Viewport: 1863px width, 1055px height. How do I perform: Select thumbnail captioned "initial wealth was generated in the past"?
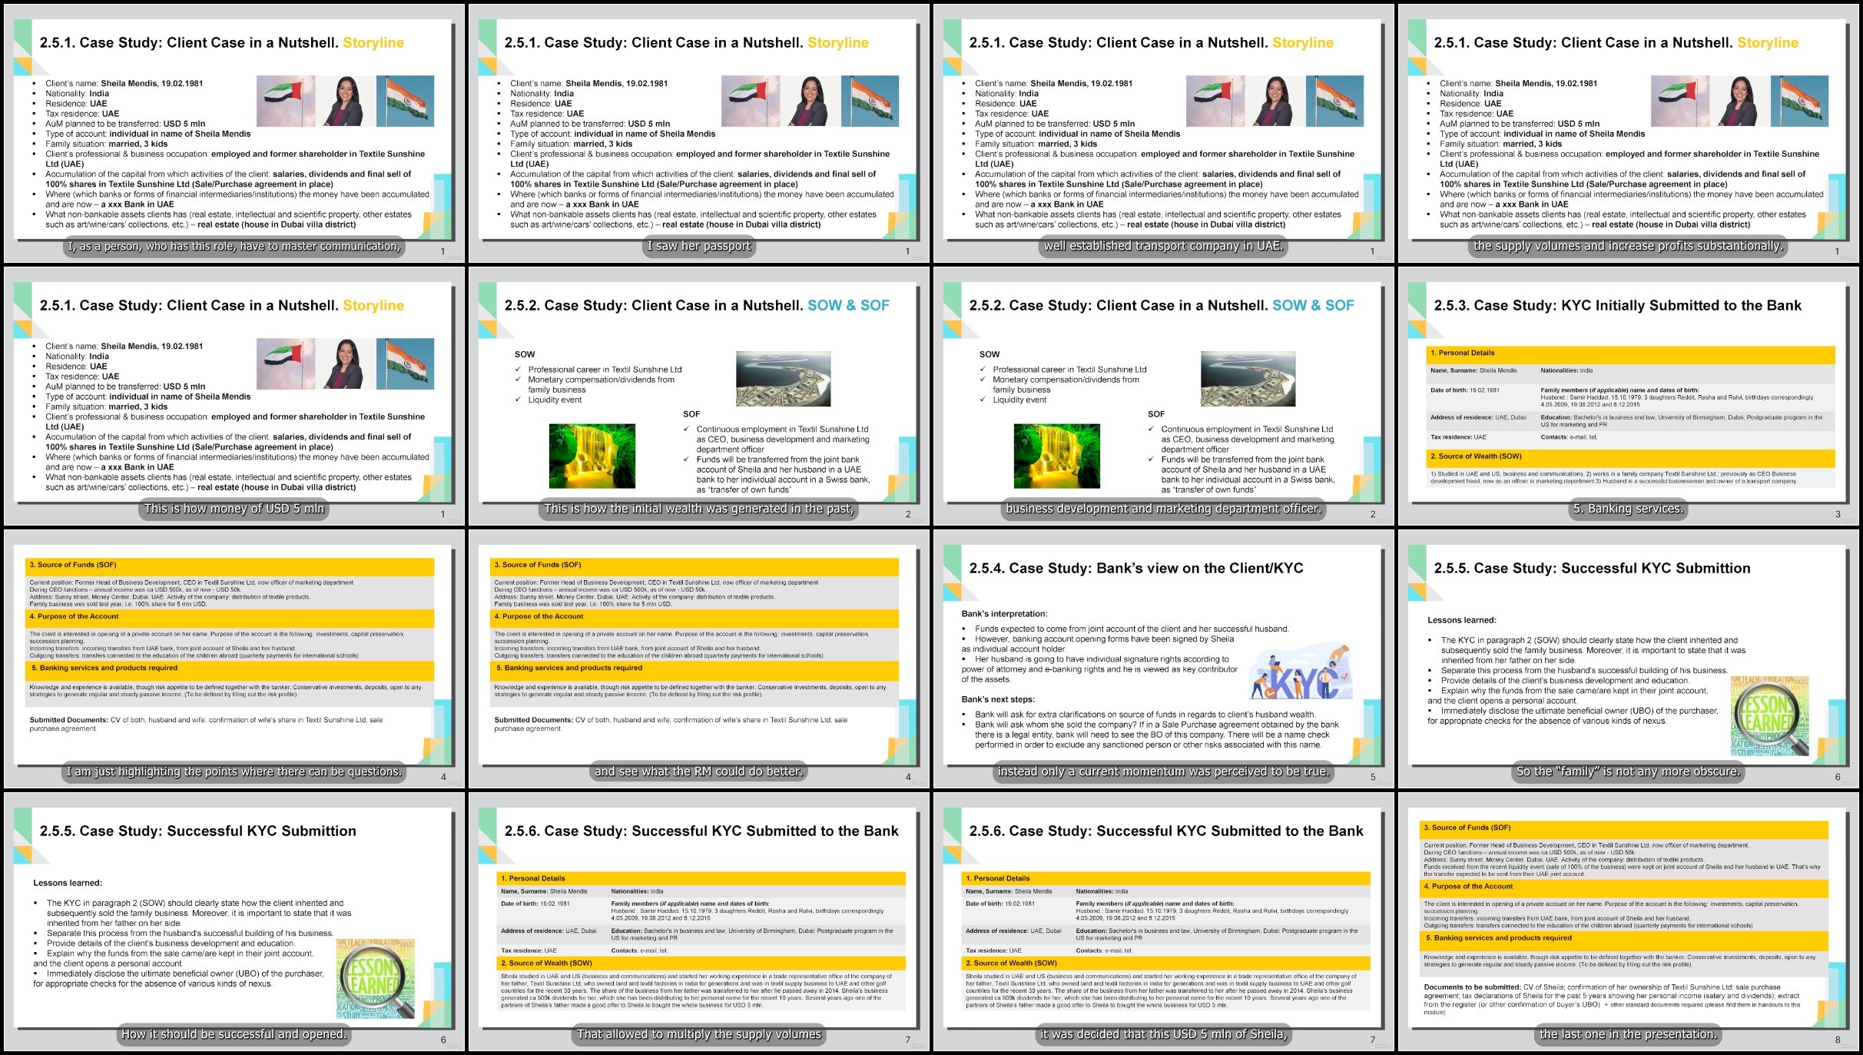[698, 396]
